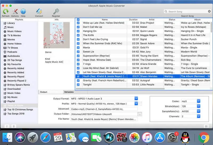Click the Help question mark icon

(x=23, y=11)
